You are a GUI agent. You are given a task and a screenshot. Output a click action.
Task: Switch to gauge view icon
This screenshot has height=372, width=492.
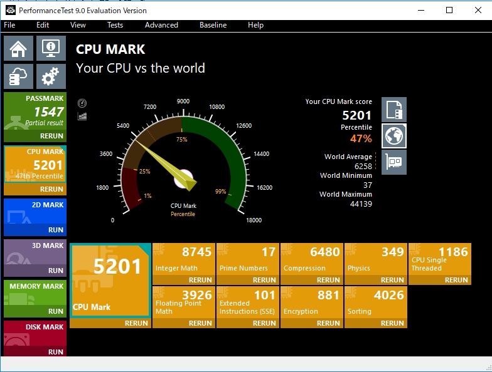pyautogui.click(x=82, y=103)
